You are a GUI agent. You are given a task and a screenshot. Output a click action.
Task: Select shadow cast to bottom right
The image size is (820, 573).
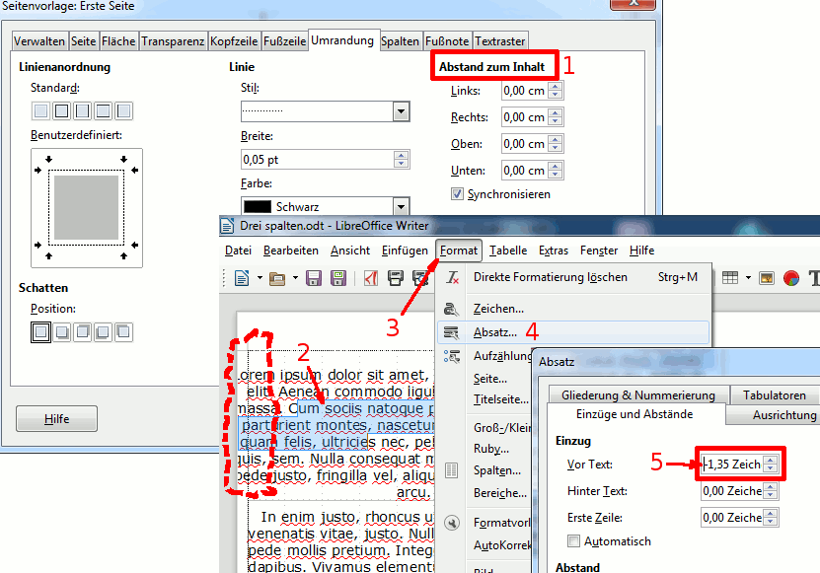[x=62, y=332]
